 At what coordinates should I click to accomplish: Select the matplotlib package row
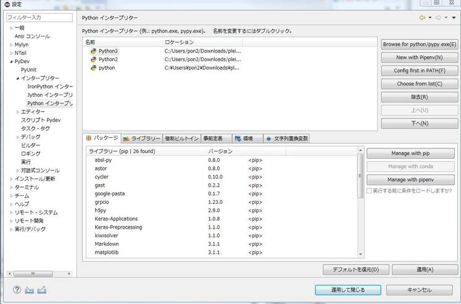222,252
